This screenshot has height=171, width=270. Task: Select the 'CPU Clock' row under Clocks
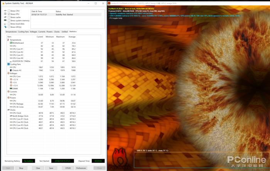point(41,113)
